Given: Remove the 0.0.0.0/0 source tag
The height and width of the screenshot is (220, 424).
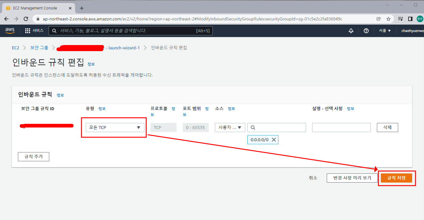Looking at the screenshot, I should (273, 139).
